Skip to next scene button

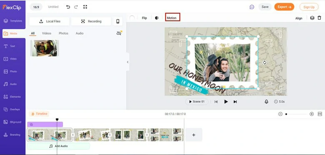coord(235,102)
